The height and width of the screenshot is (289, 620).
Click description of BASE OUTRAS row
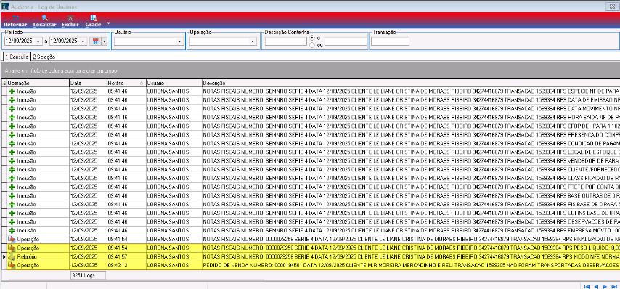(411, 196)
